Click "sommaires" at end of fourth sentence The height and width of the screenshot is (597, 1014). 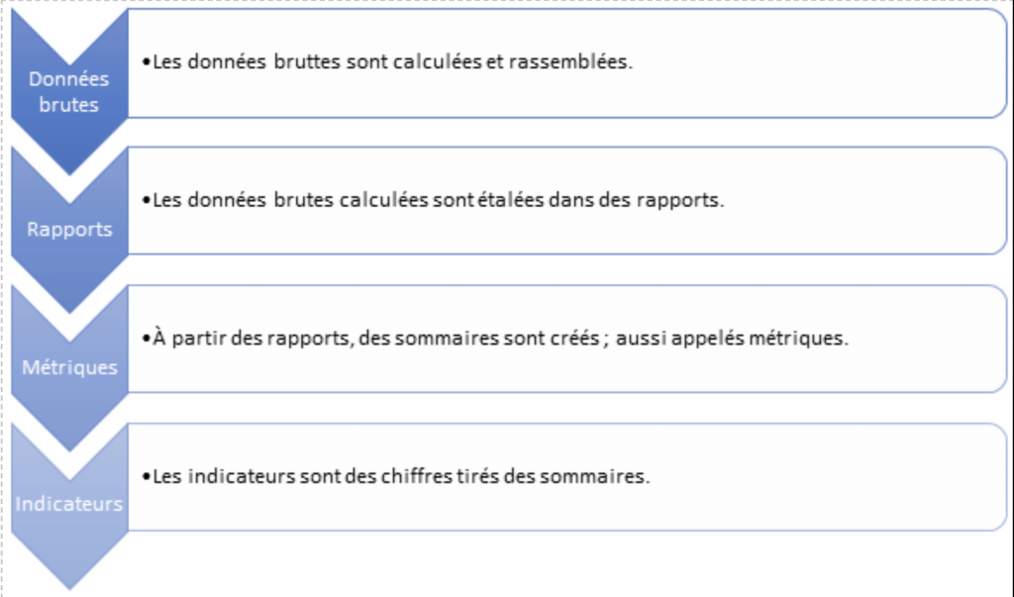coord(604,476)
